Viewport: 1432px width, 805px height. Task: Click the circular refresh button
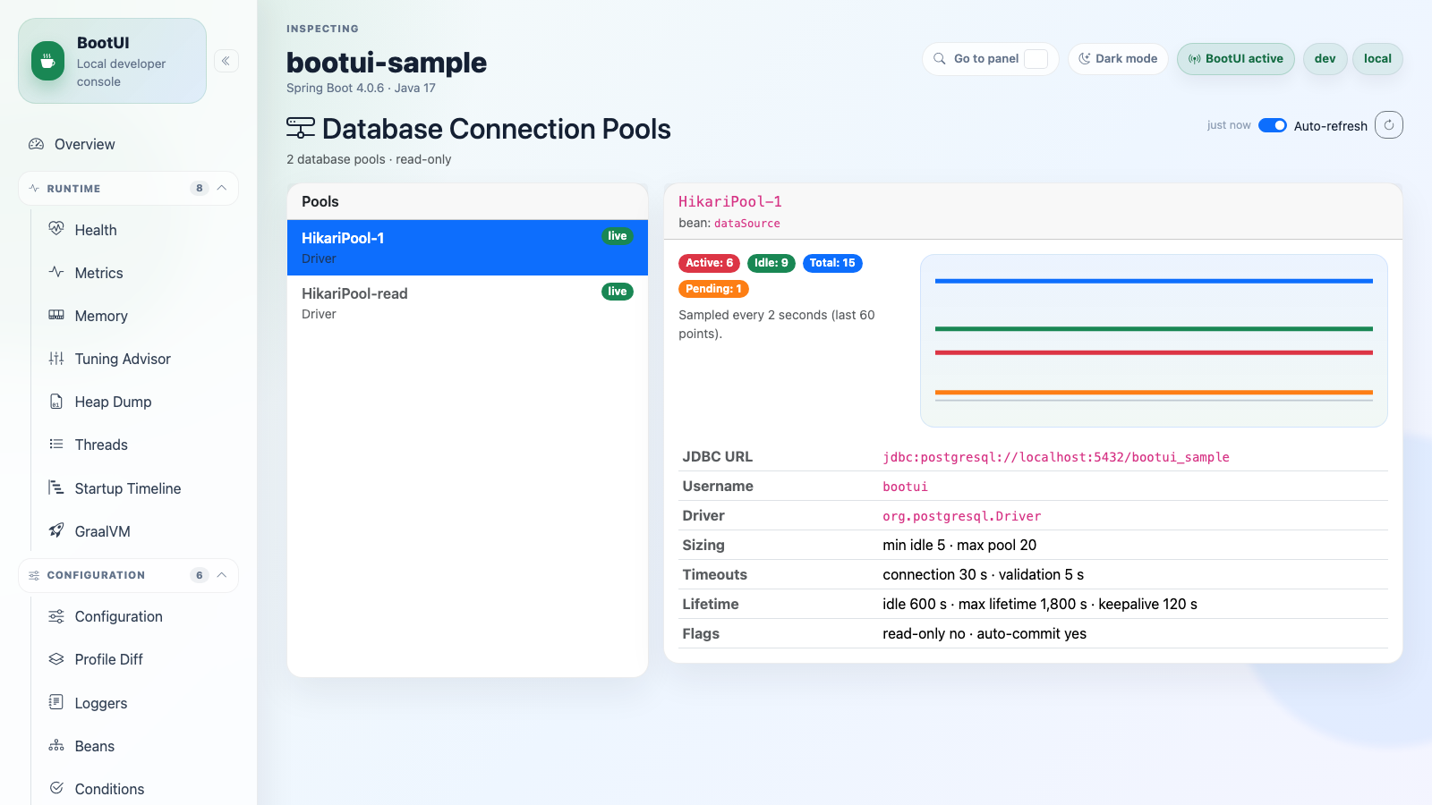1389,125
